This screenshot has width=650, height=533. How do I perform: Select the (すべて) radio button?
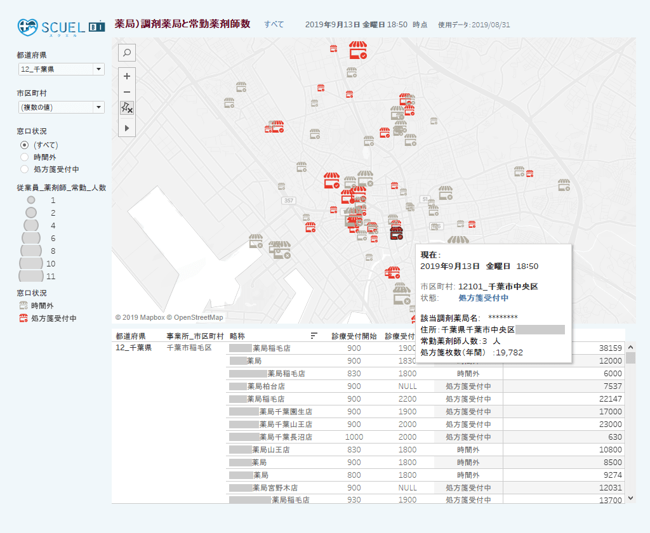pyautogui.click(x=25, y=145)
